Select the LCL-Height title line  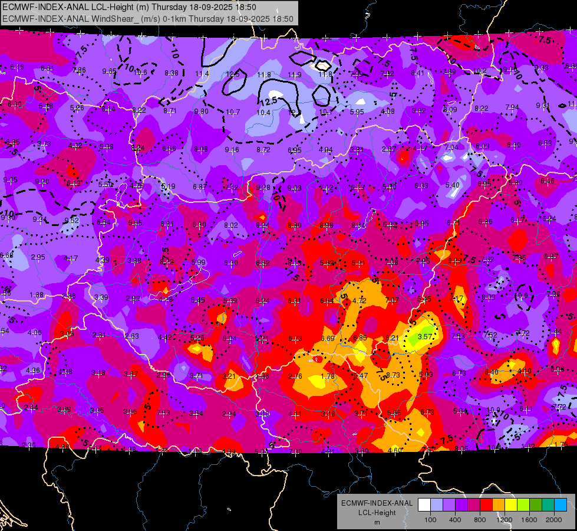point(129,7)
